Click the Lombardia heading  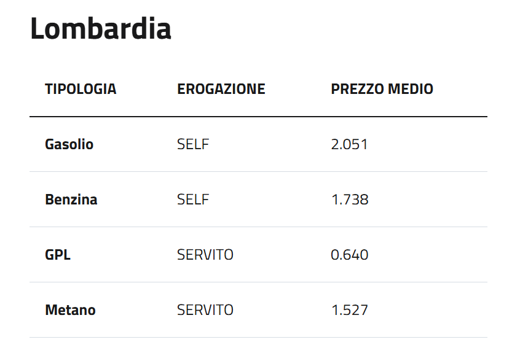(101, 29)
